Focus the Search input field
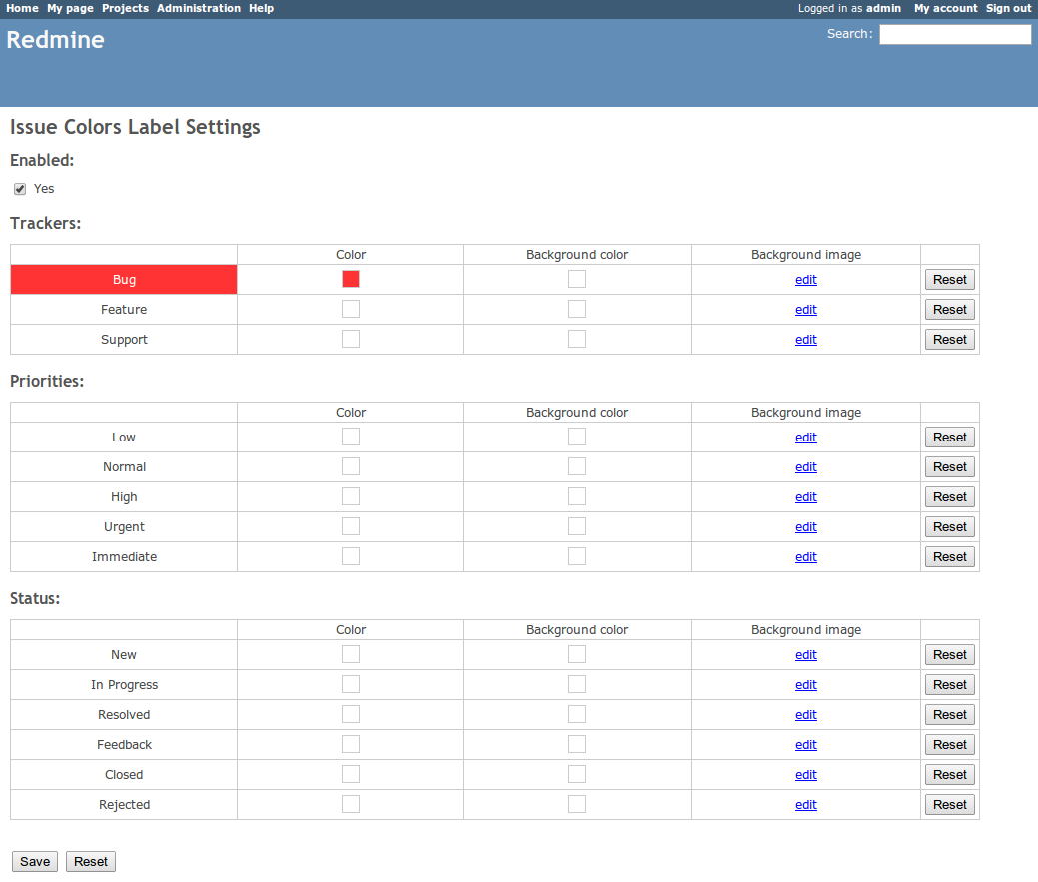This screenshot has width=1038, height=882. coord(955,34)
